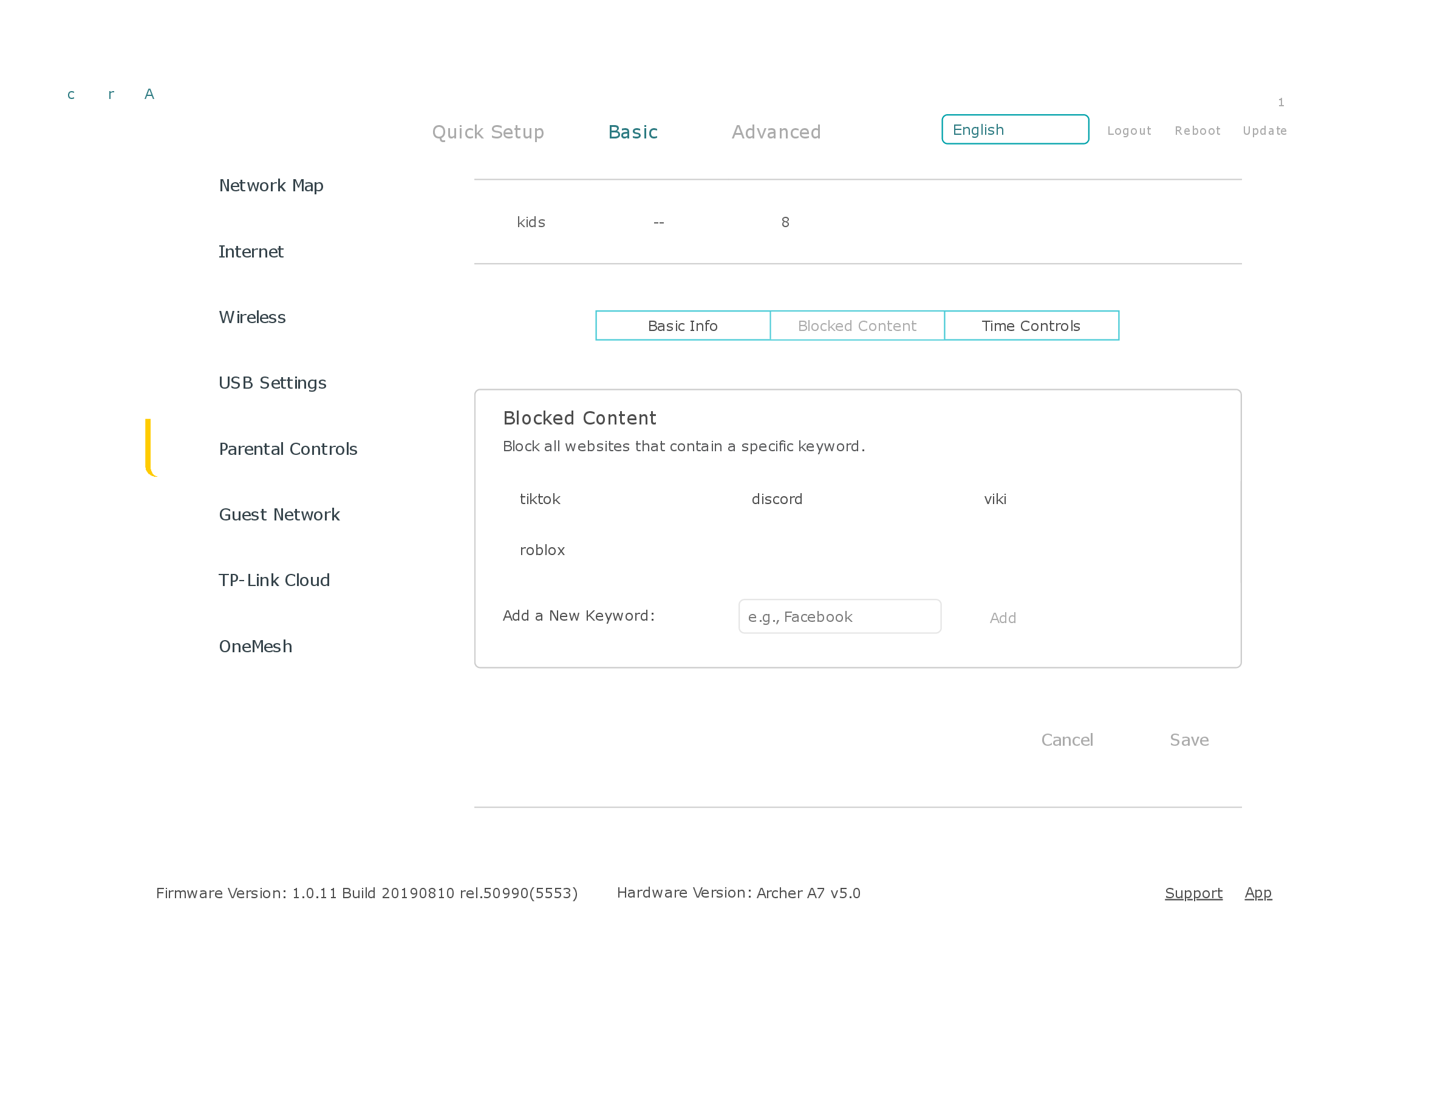Viewport: 1443px width, 1115px height.
Task: Open Network Map in the sidebar
Action: [271, 186]
